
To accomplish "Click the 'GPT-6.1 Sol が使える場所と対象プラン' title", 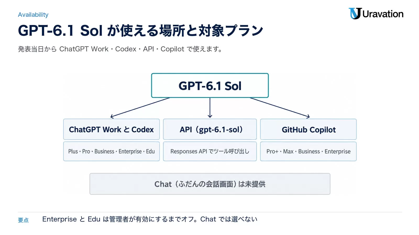I will 140,31.
